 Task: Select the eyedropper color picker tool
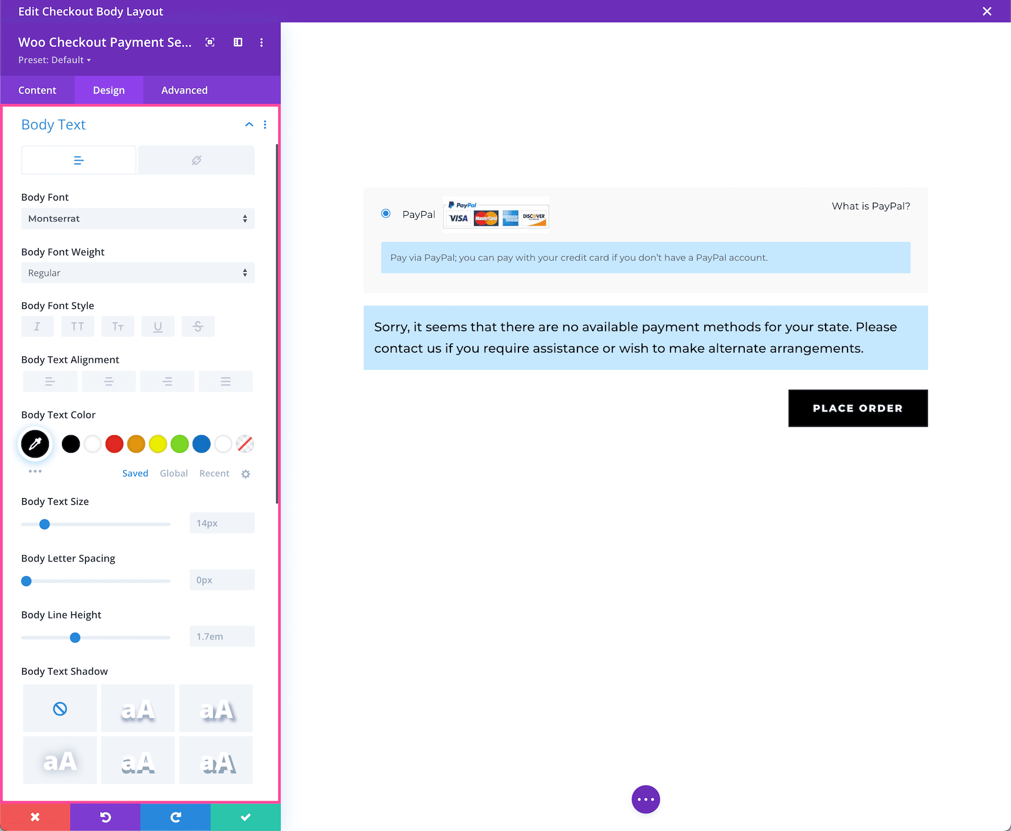click(x=35, y=444)
